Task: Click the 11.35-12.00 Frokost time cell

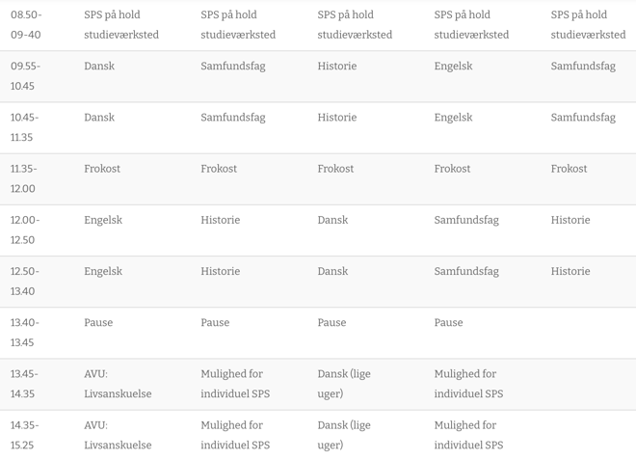Action: (x=23, y=178)
